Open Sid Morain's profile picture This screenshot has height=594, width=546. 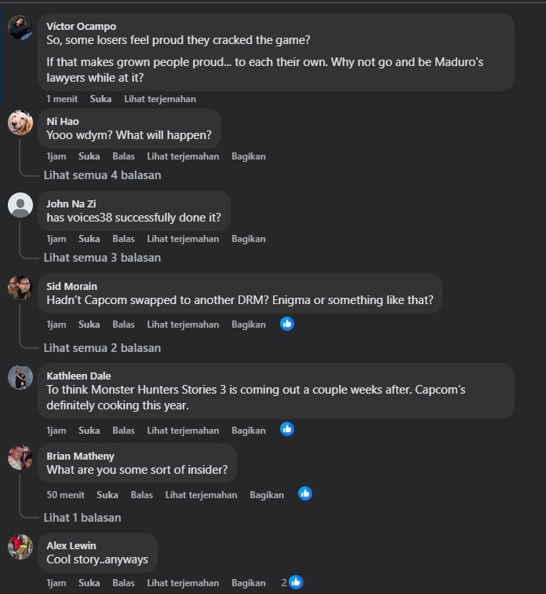20,288
